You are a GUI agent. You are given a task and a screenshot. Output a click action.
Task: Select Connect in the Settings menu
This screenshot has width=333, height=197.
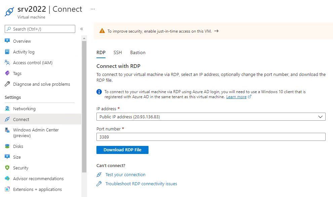tap(41, 119)
